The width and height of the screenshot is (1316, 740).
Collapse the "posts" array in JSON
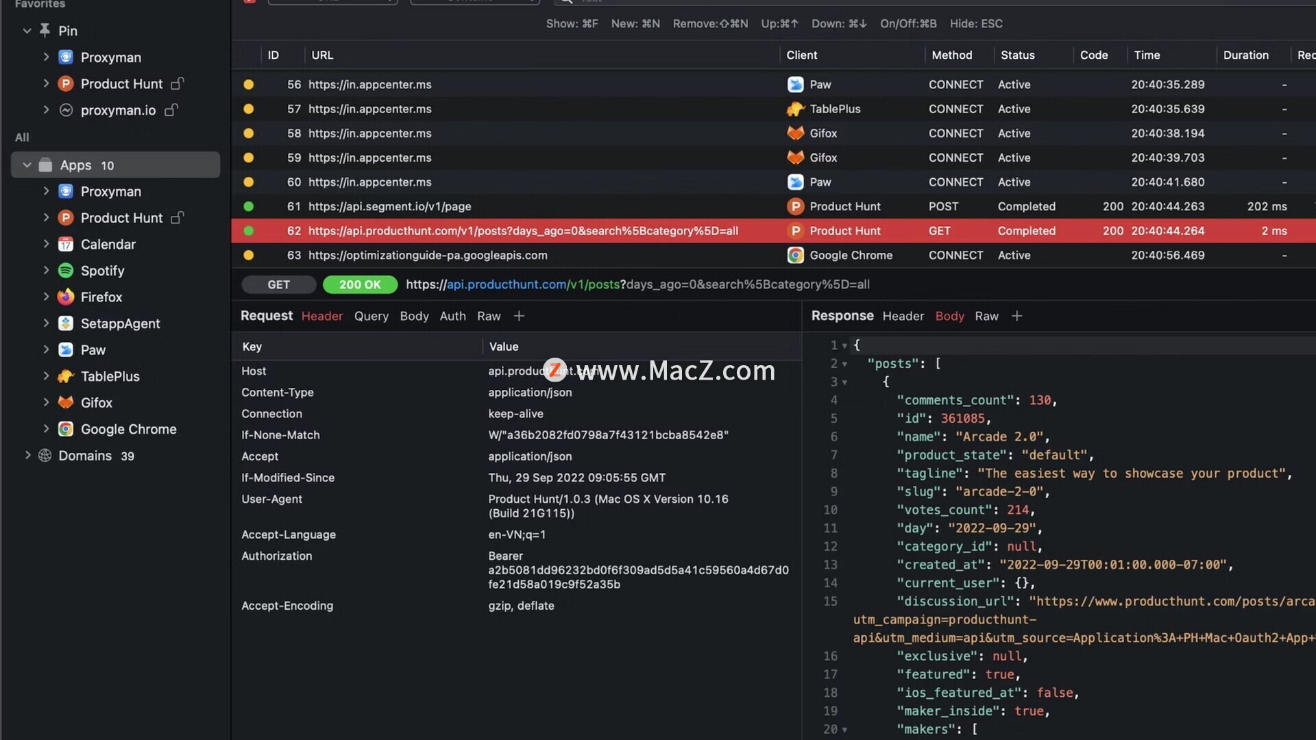coord(844,364)
